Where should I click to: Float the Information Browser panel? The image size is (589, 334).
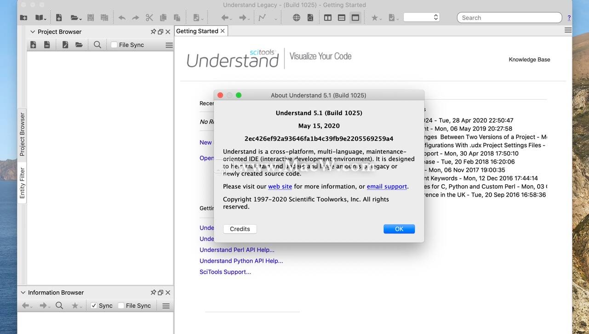point(160,292)
